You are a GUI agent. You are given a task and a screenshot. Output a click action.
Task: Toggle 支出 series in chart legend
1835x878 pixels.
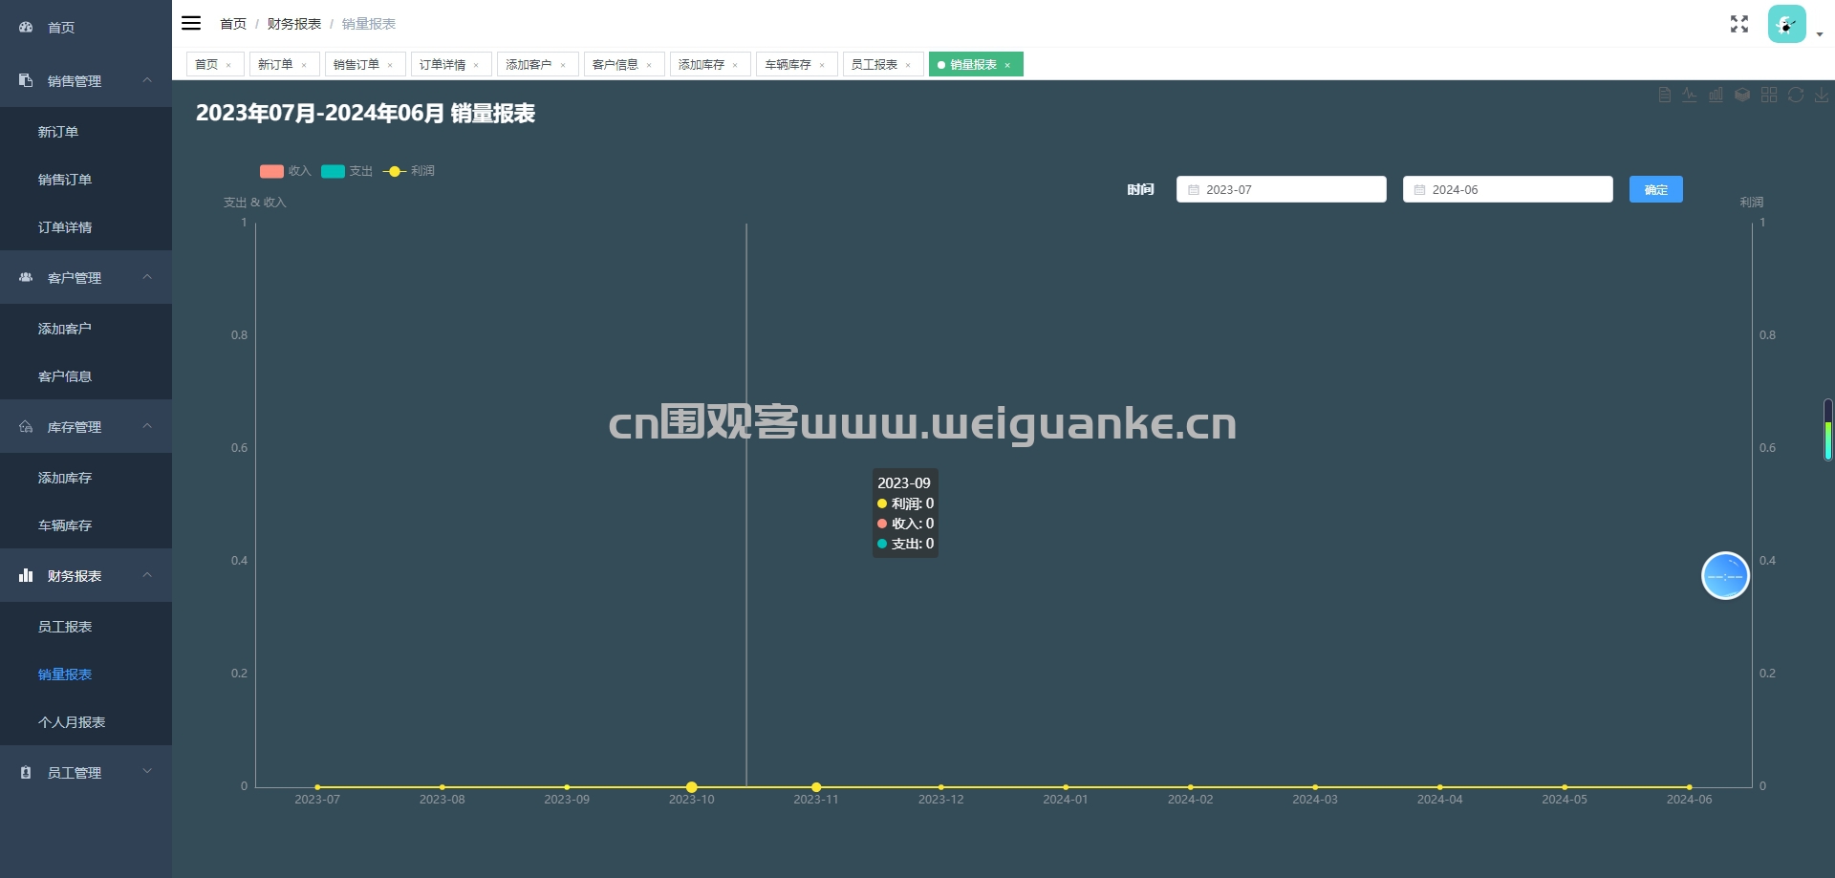point(347,171)
